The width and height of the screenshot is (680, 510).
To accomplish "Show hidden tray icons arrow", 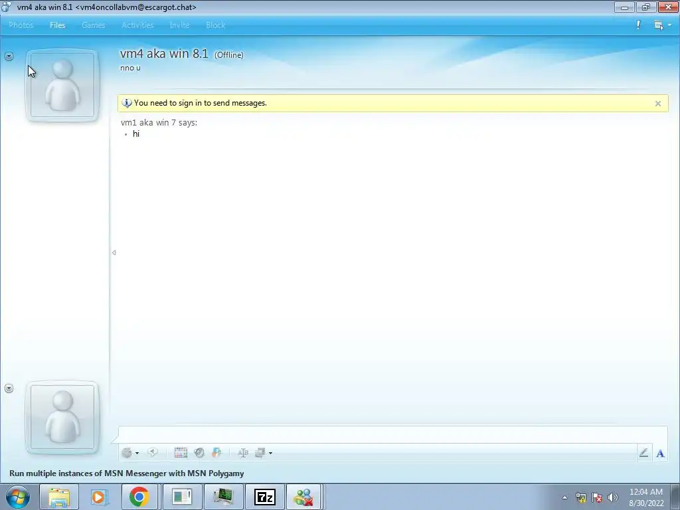I will click(x=564, y=497).
